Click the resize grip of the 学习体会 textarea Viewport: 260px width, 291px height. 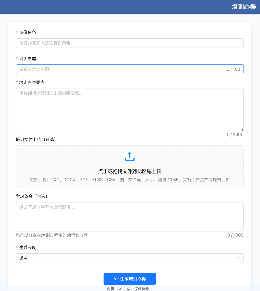click(x=242, y=230)
